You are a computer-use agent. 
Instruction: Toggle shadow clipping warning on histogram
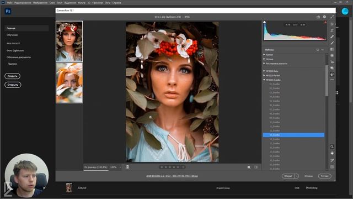click(x=265, y=22)
